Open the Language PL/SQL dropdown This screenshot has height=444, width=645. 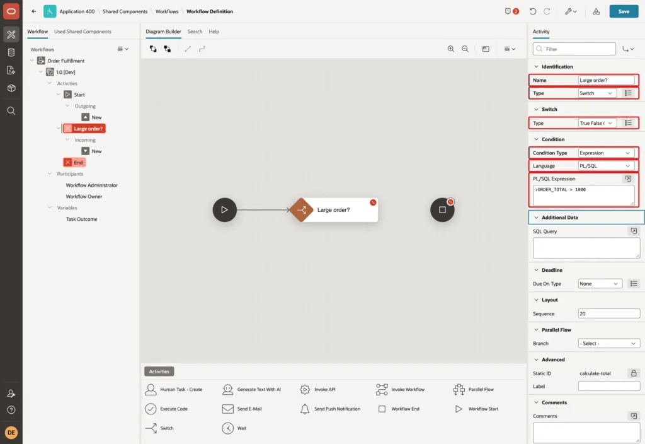point(605,166)
